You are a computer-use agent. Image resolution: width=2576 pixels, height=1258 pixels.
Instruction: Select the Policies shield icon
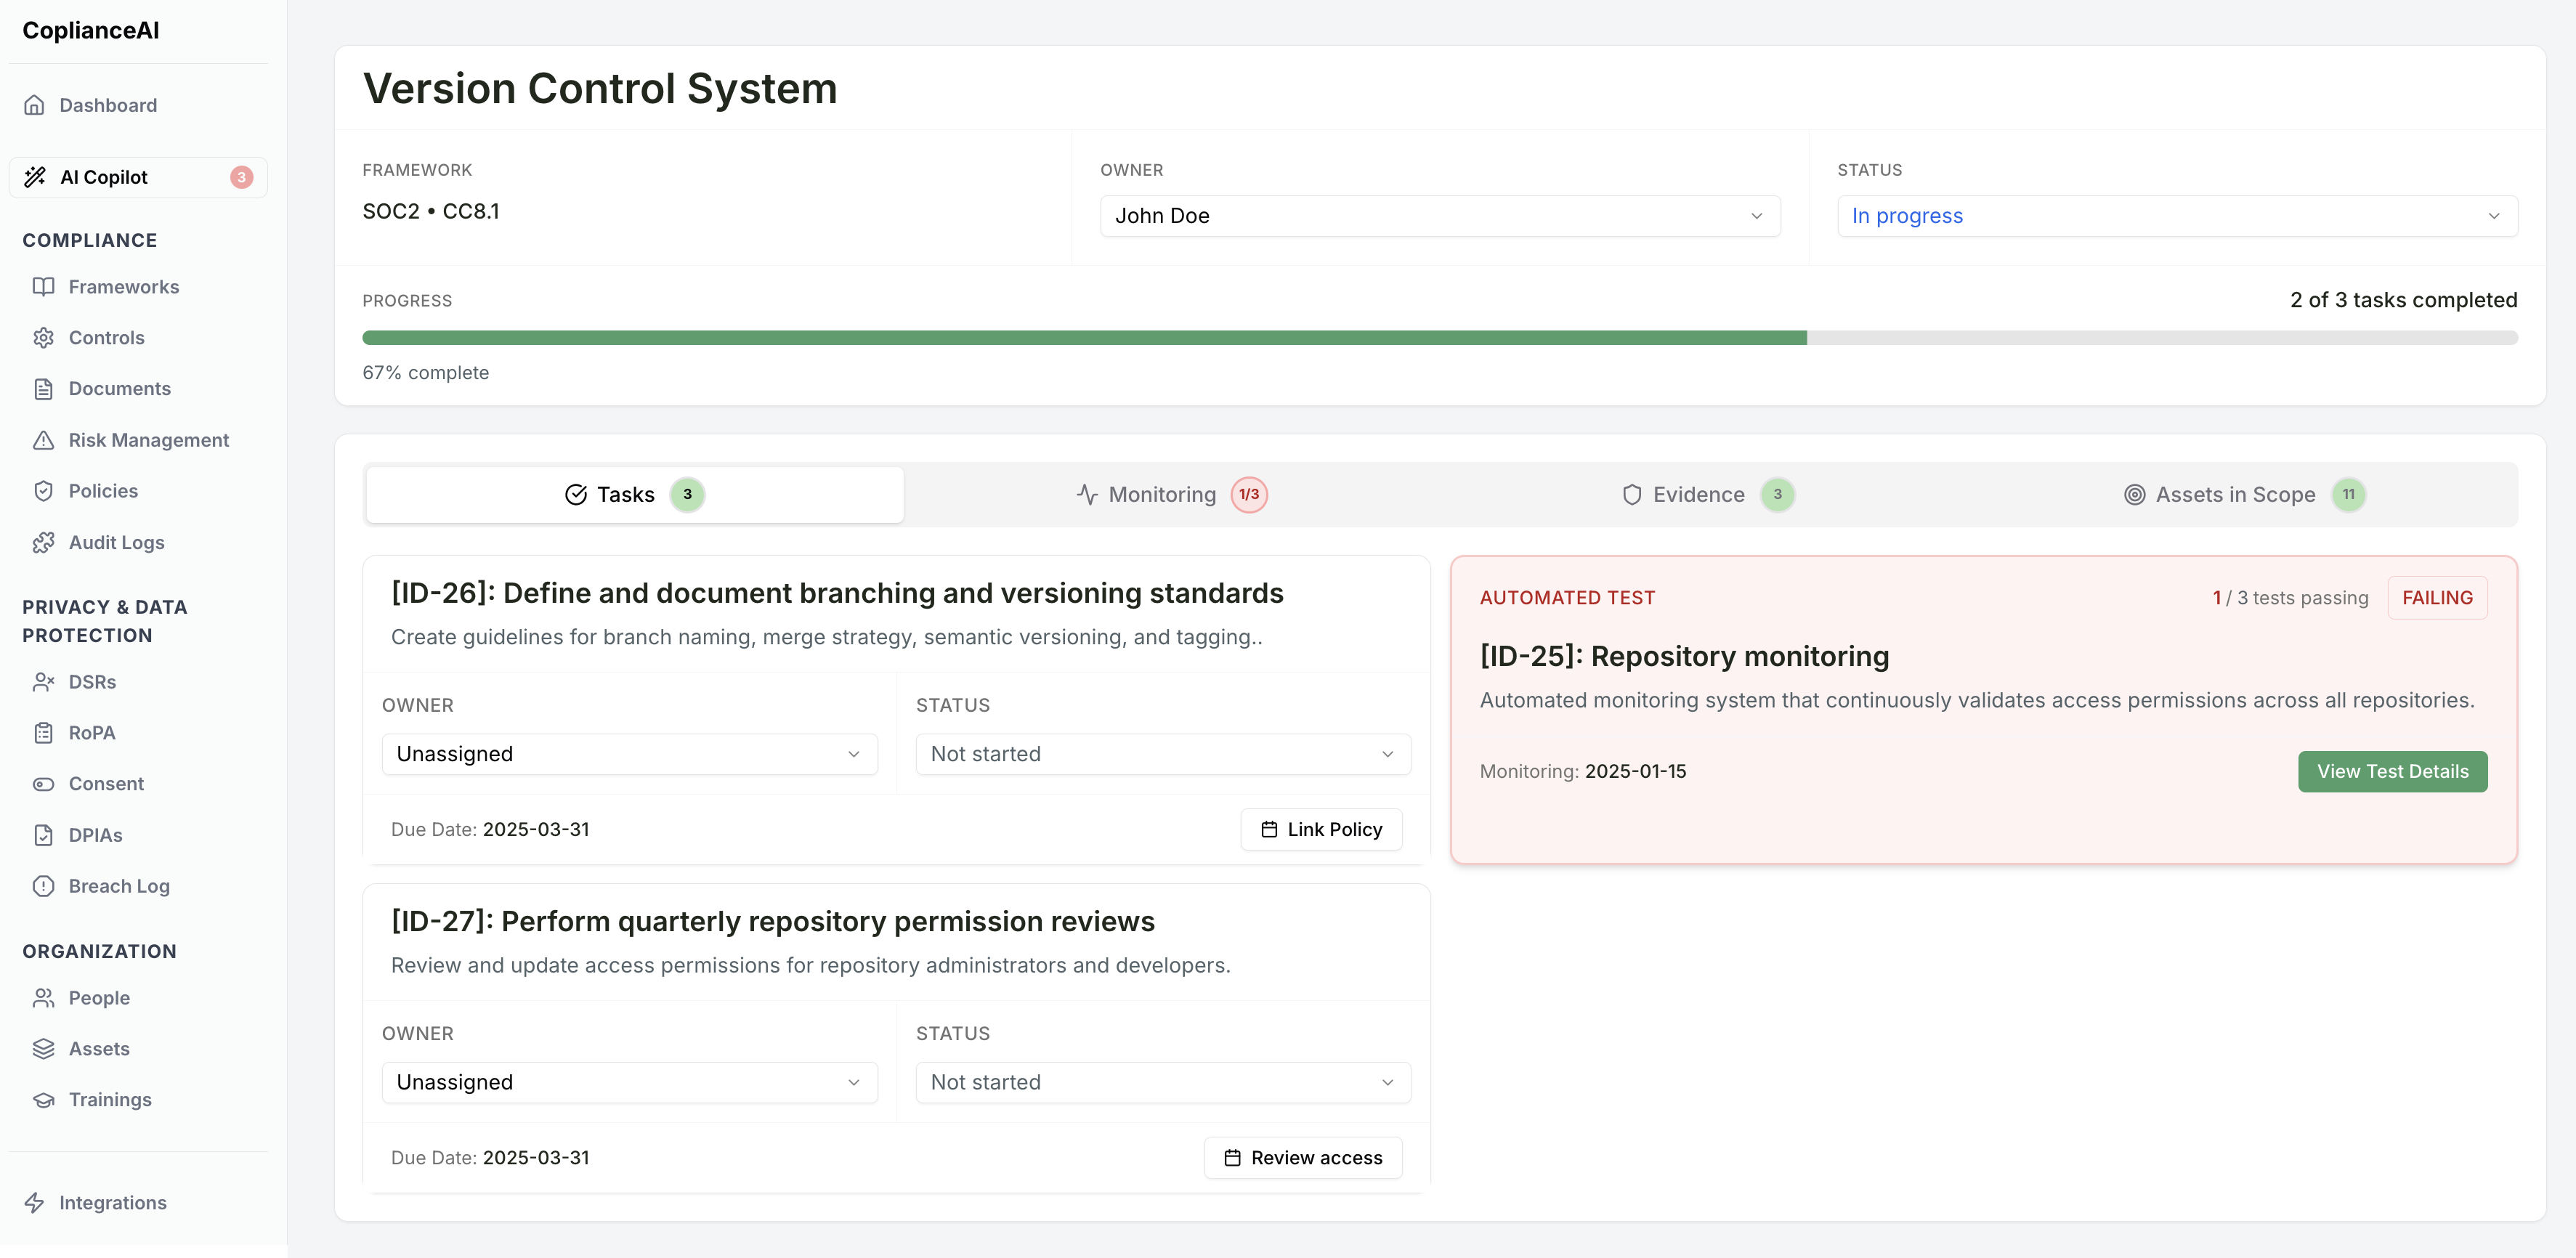44,491
